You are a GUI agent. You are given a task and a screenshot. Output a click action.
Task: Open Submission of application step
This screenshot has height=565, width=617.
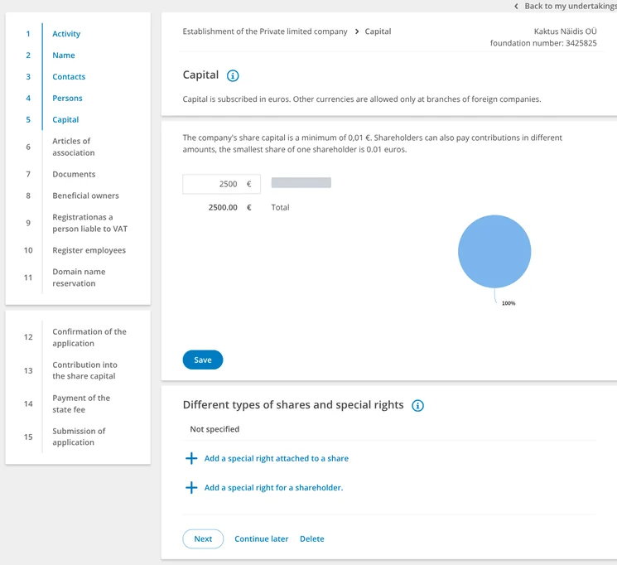tap(79, 437)
